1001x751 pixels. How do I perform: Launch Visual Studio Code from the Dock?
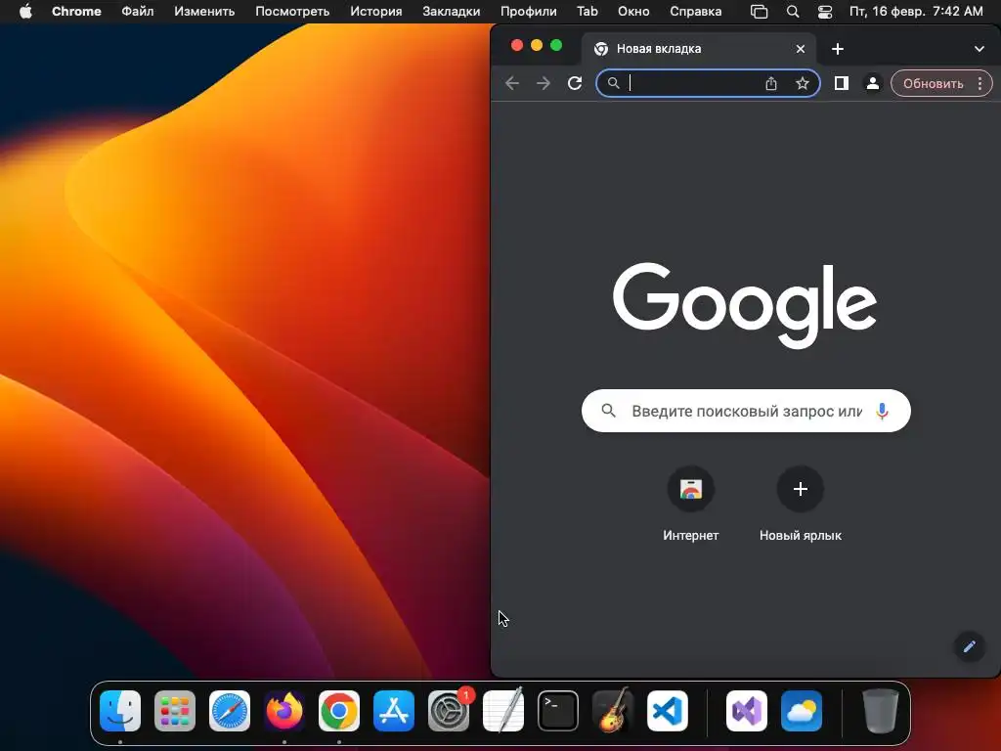(668, 711)
